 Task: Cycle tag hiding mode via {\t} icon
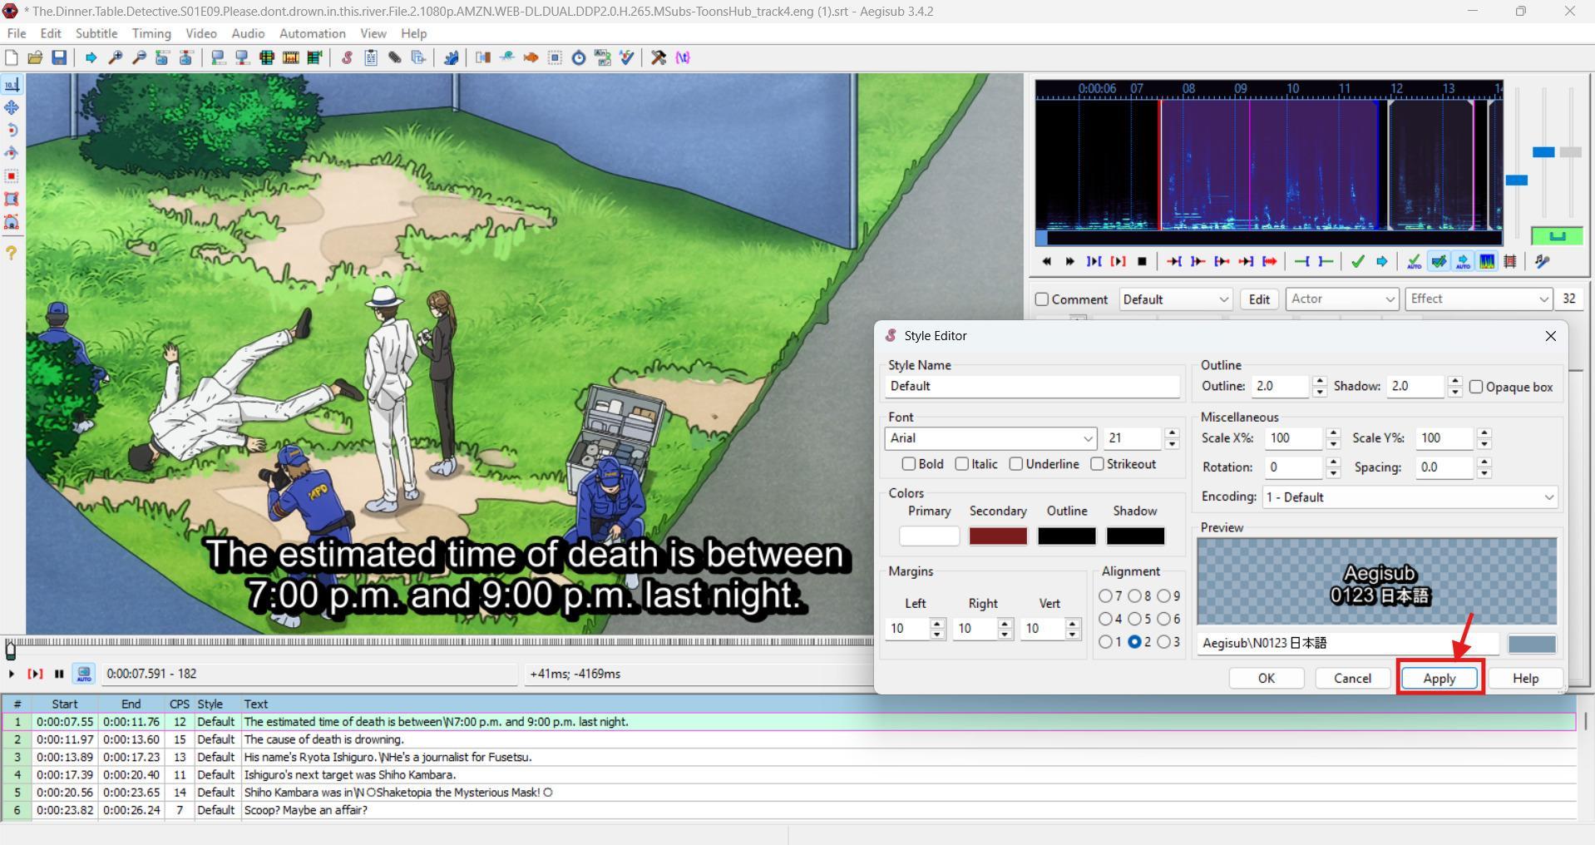tap(683, 57)
